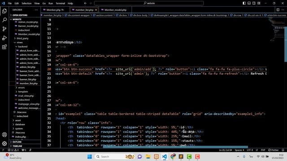Image resolution: width=287 pixels, height=161 pixels.
Task: Click the split editor icon
Action: (x=278, y=10)
